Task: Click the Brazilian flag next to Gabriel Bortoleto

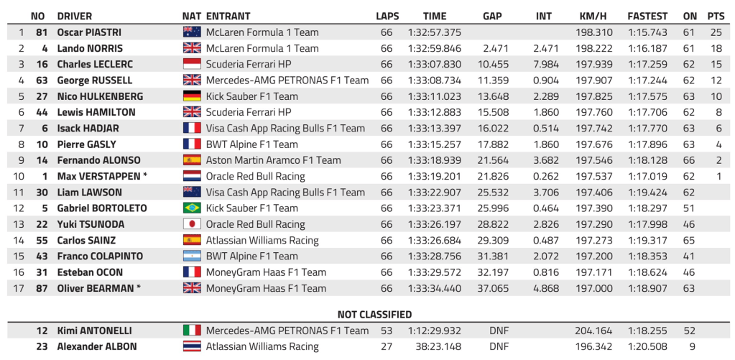Action: click(192, 208)
